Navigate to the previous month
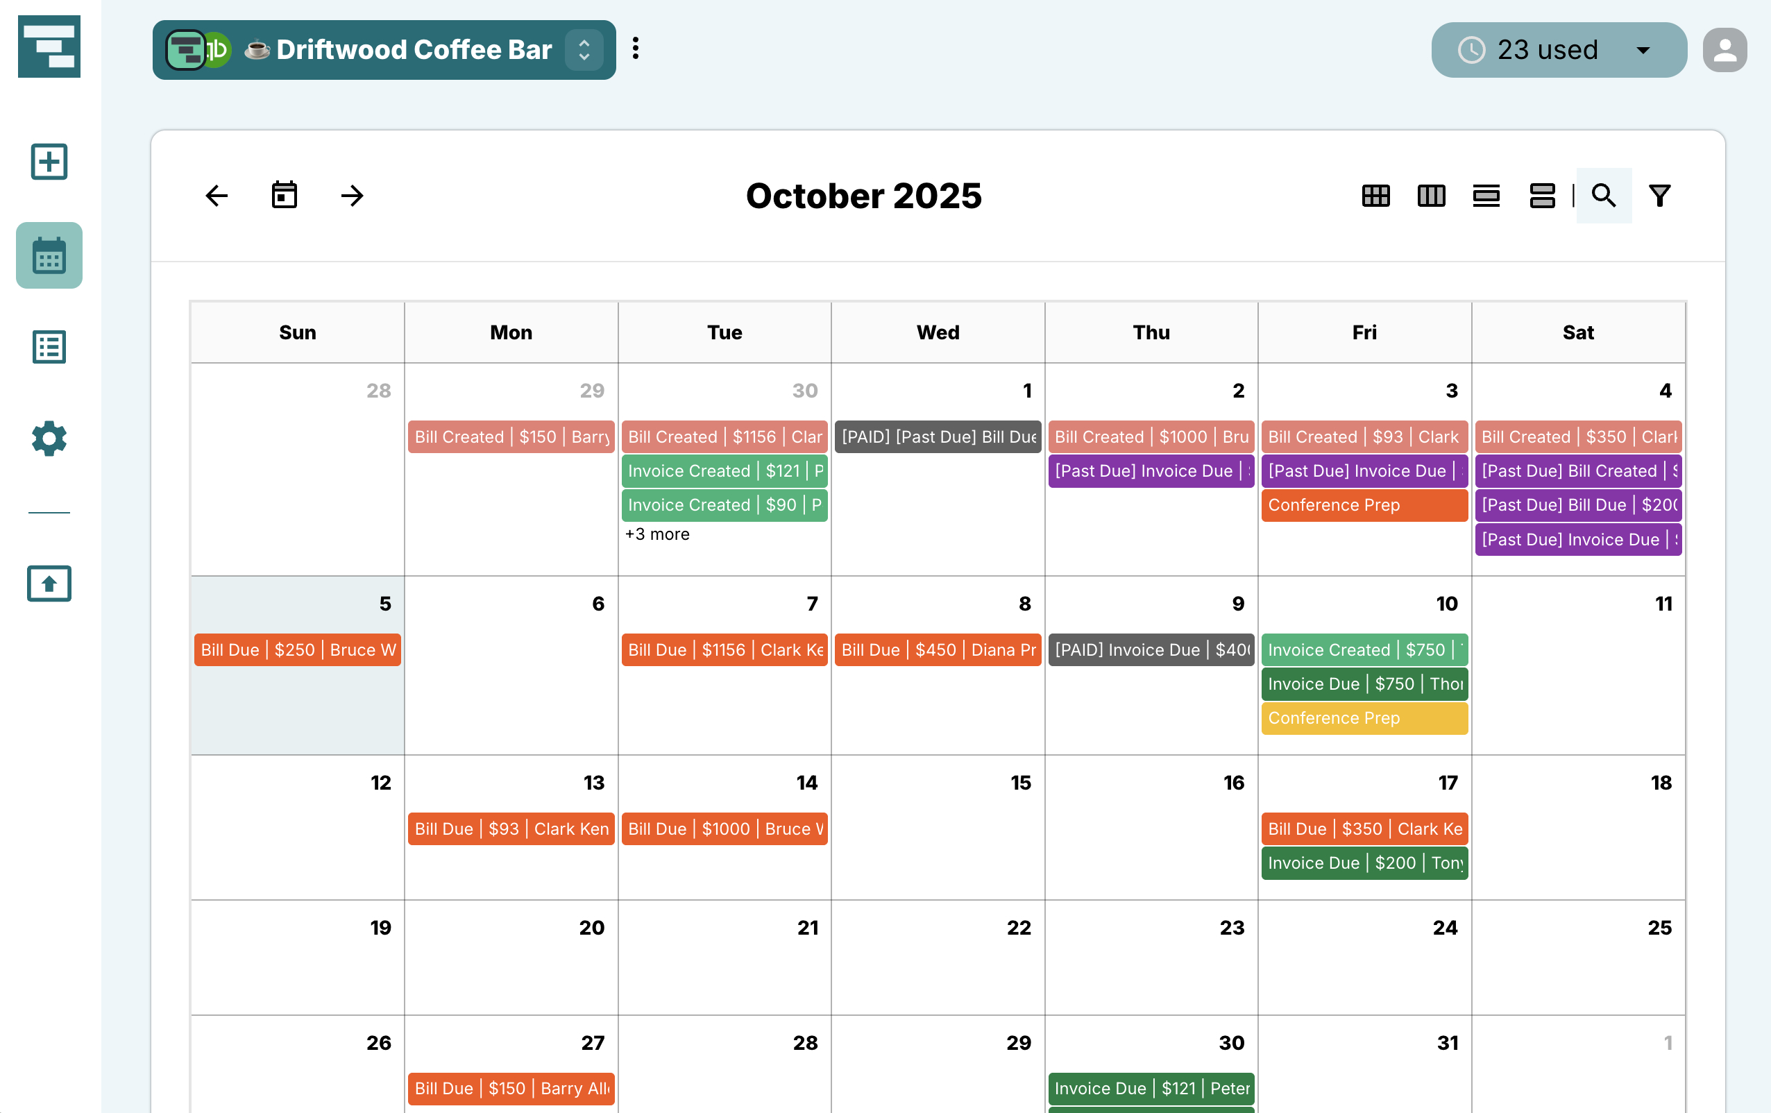 click(x=216, y=195)
